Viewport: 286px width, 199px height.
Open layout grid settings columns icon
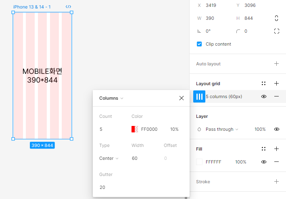199,96
